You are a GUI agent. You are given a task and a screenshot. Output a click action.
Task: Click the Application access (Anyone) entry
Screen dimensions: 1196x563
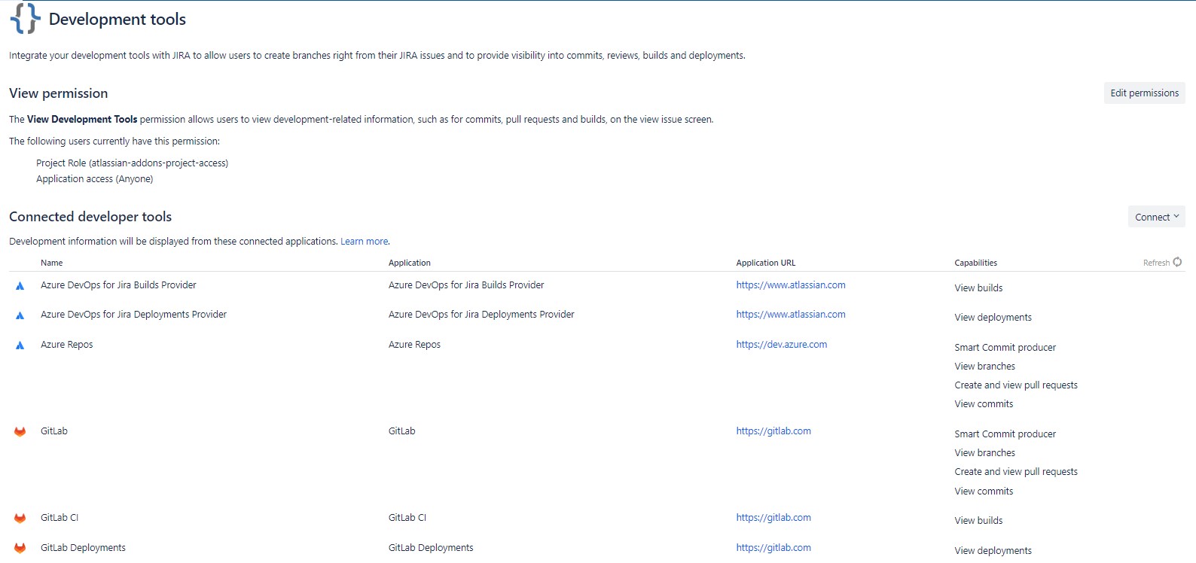[x=95, y=179]
